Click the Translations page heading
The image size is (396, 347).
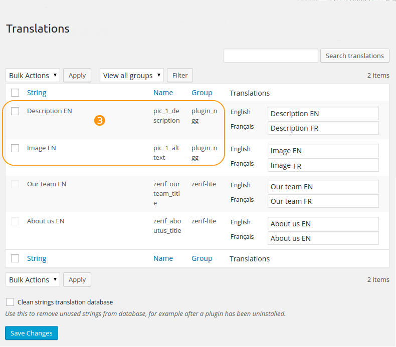38,29
